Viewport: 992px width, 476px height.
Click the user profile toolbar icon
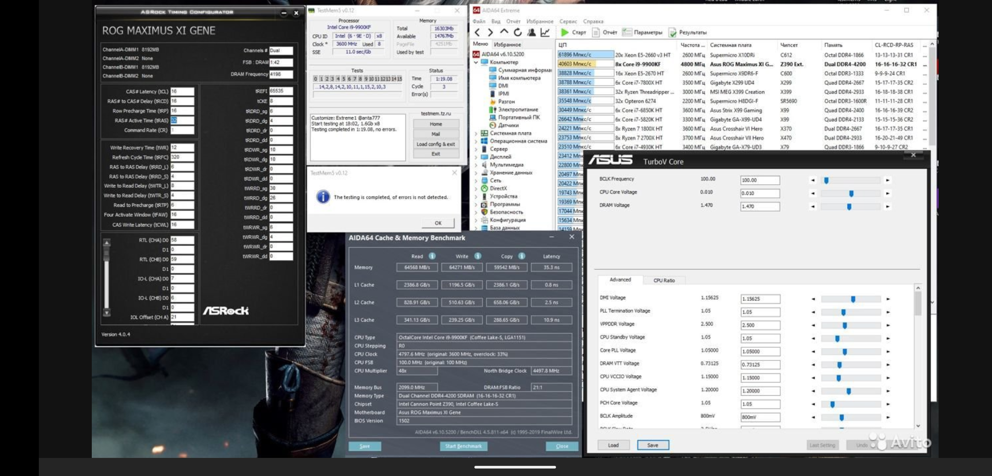531,32
